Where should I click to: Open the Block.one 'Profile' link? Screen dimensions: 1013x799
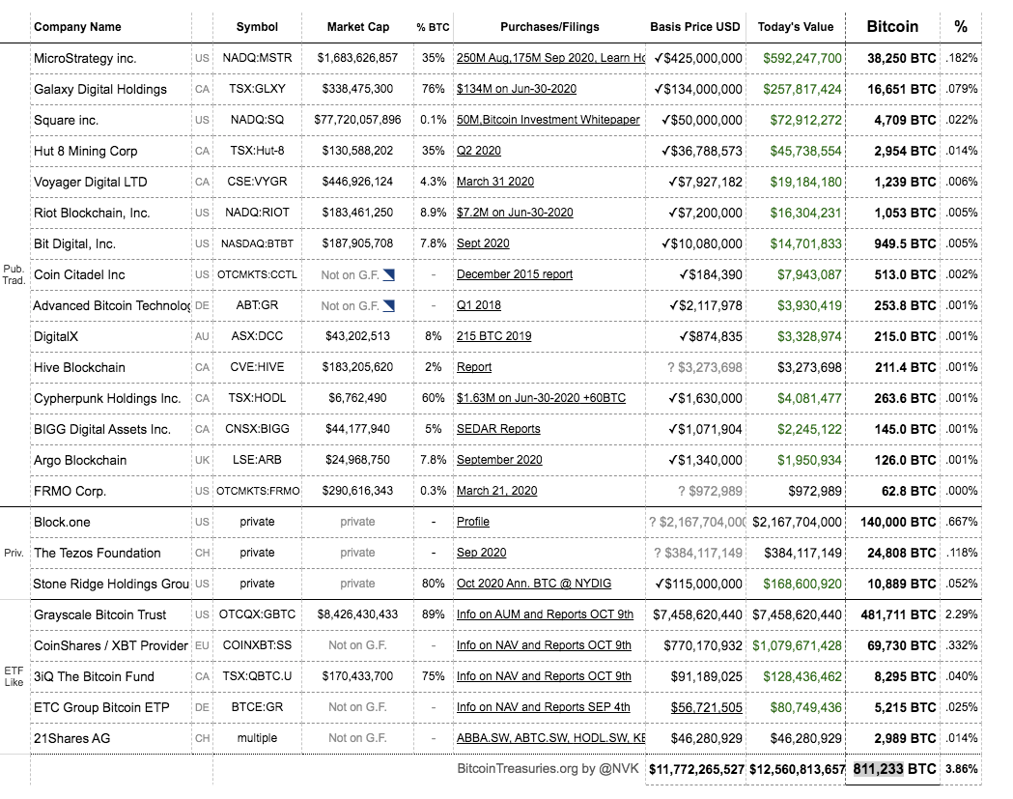pos(473,522)
